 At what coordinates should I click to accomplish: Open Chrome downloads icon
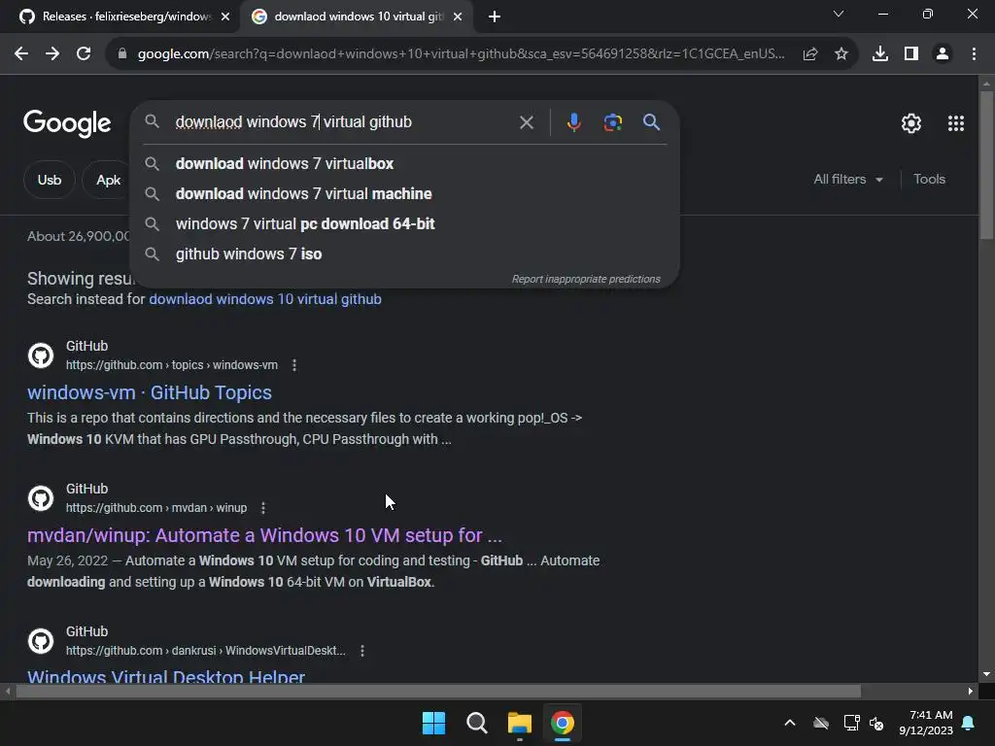click(880, 54)
